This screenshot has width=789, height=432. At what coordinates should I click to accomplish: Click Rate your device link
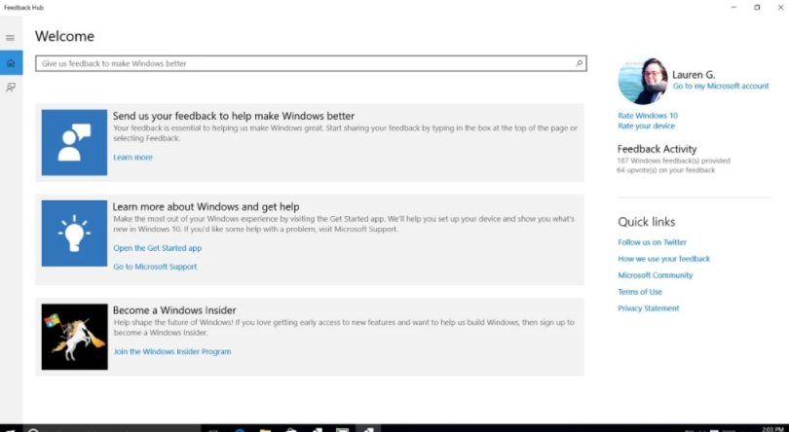pyautogui.click(x=646, y=126)
